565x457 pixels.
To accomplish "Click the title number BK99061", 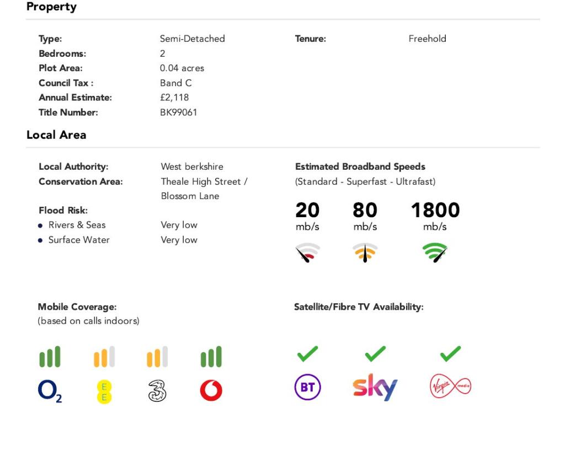I will [178, 112].
